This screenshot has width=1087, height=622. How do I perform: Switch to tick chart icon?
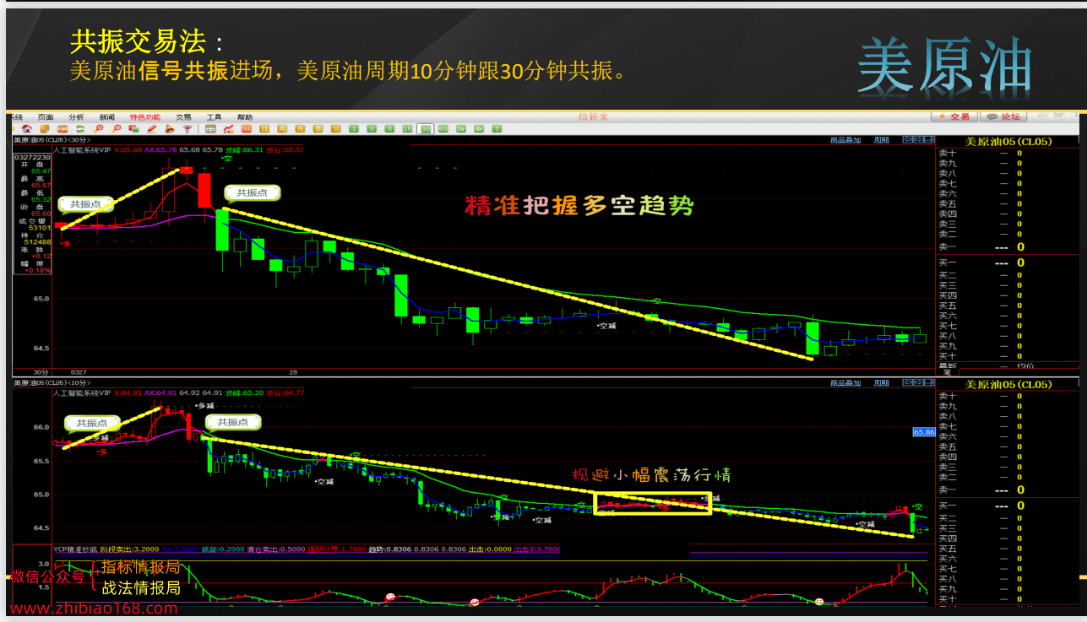pos(247,129)
